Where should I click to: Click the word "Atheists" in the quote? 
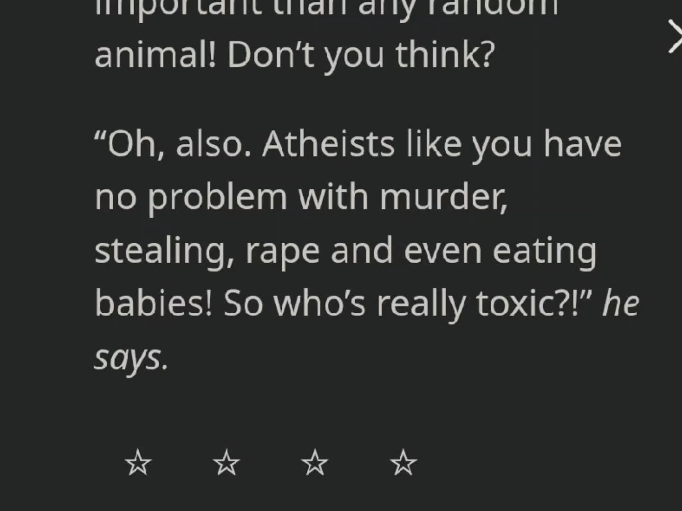328,144
